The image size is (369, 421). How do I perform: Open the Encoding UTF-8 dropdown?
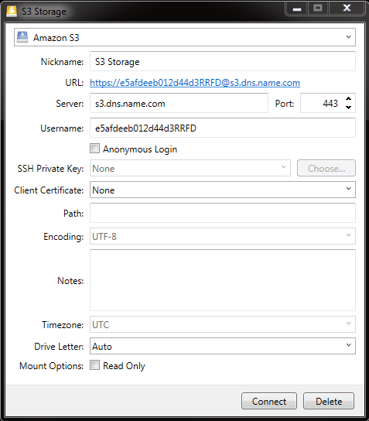tap(223, 236)
